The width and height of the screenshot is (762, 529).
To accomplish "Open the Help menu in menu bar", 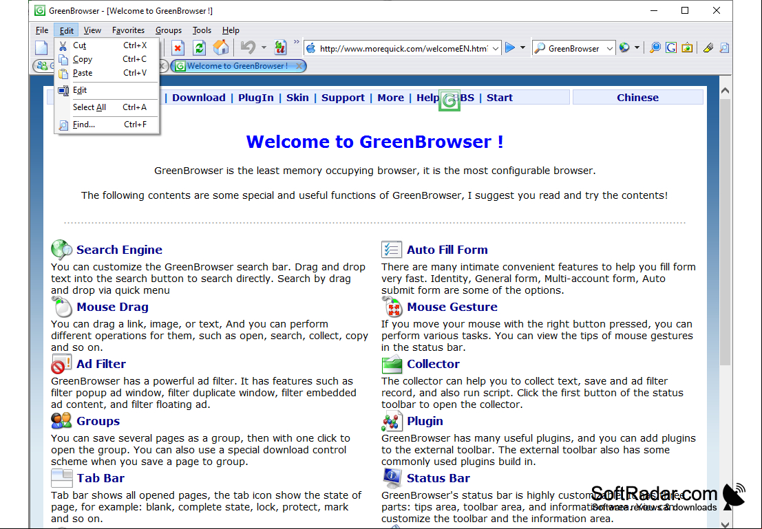I will (x=231, y=30).
